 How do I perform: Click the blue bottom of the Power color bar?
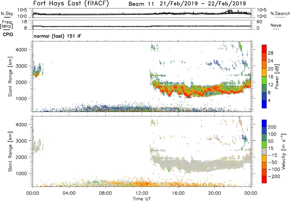point(264,104)
